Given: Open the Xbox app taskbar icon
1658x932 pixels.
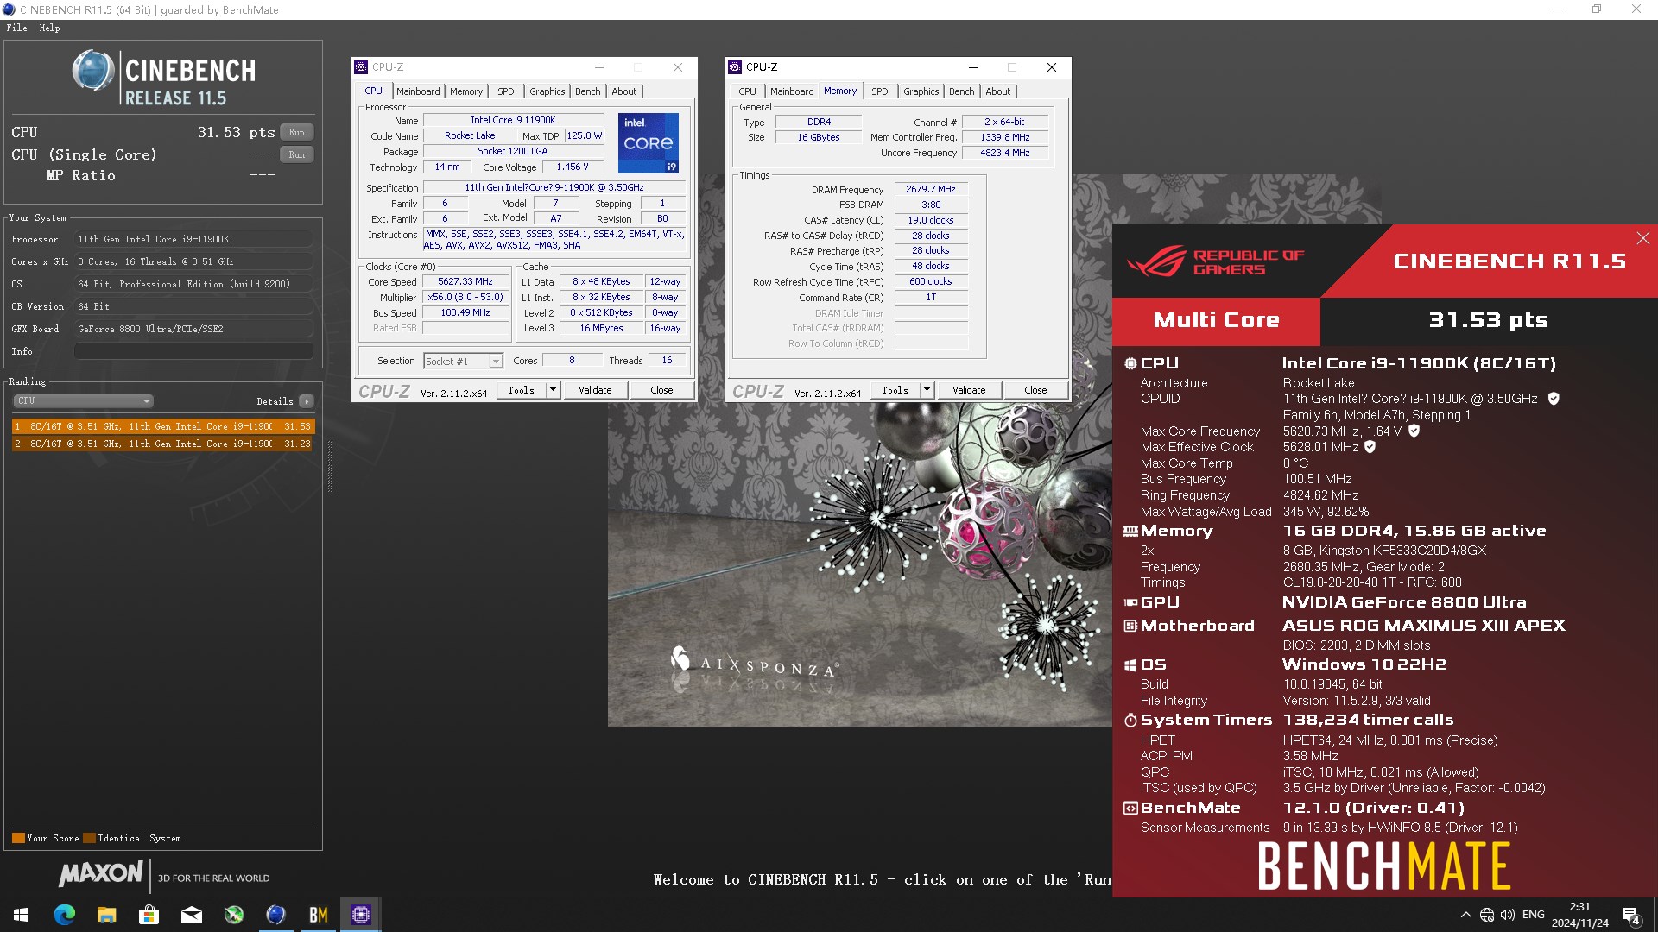Looking at the screenshot, I should tap(233, 915).
